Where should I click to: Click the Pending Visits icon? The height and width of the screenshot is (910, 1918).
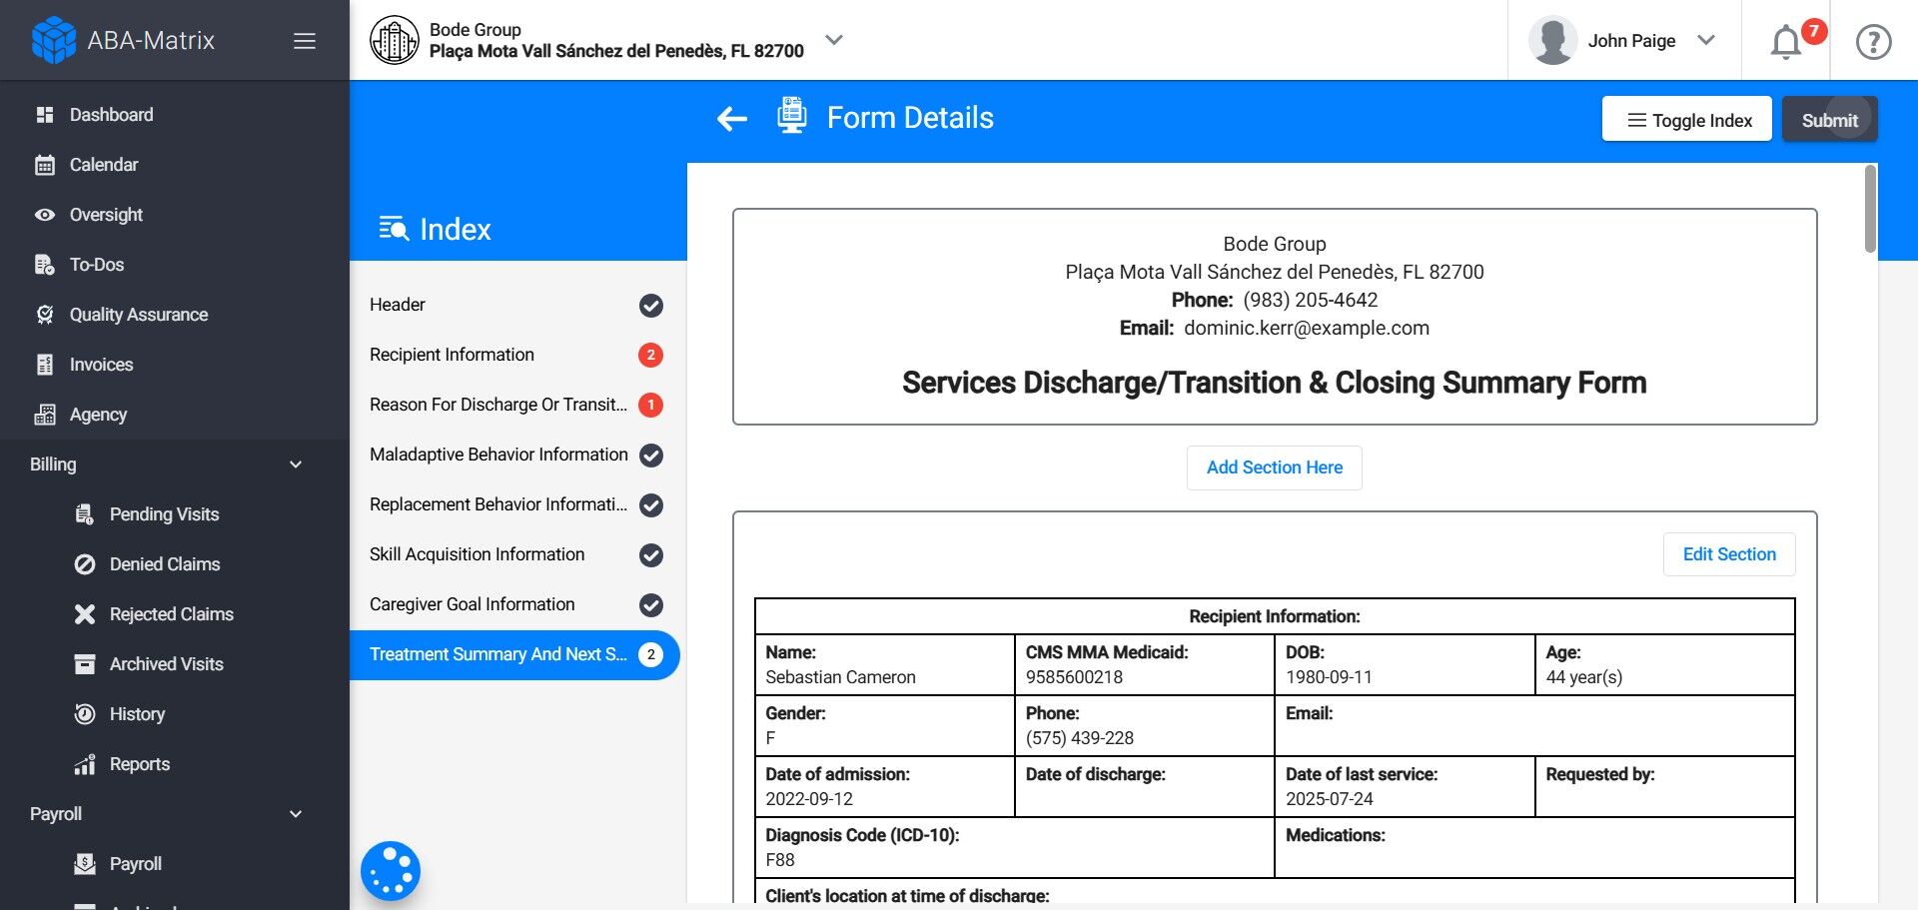coord(85,514)
